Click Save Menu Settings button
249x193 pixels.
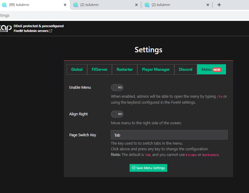148,168
